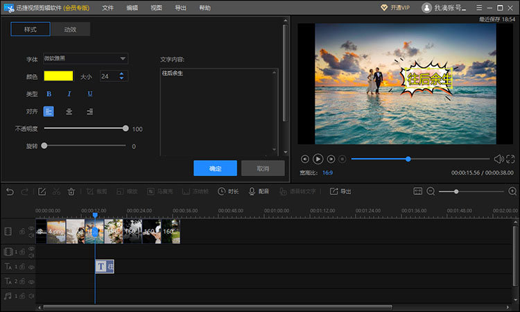Open the yellow text color swatch
The width and height of the screenshot is (520, 312).
pos(58,76)
